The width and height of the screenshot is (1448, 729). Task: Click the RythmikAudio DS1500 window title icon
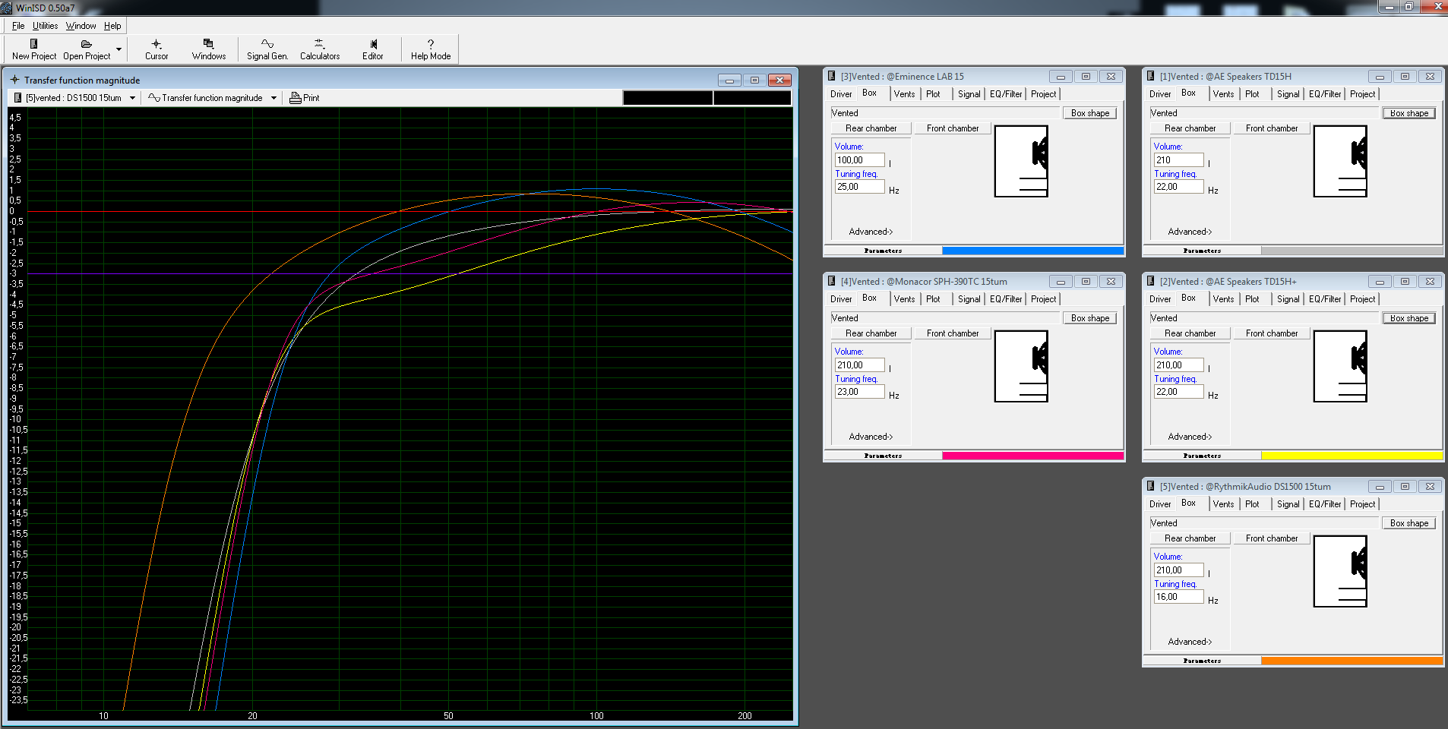[x=1151, y=486]
